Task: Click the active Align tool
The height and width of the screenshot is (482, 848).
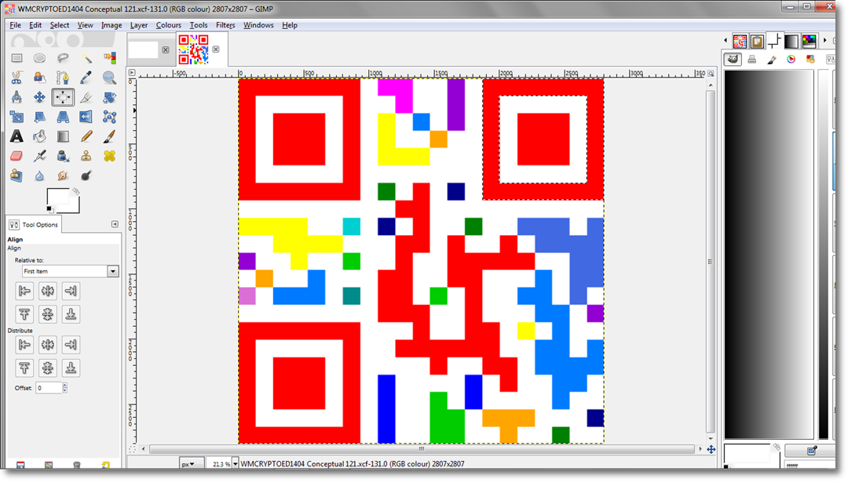Action: 63,97
